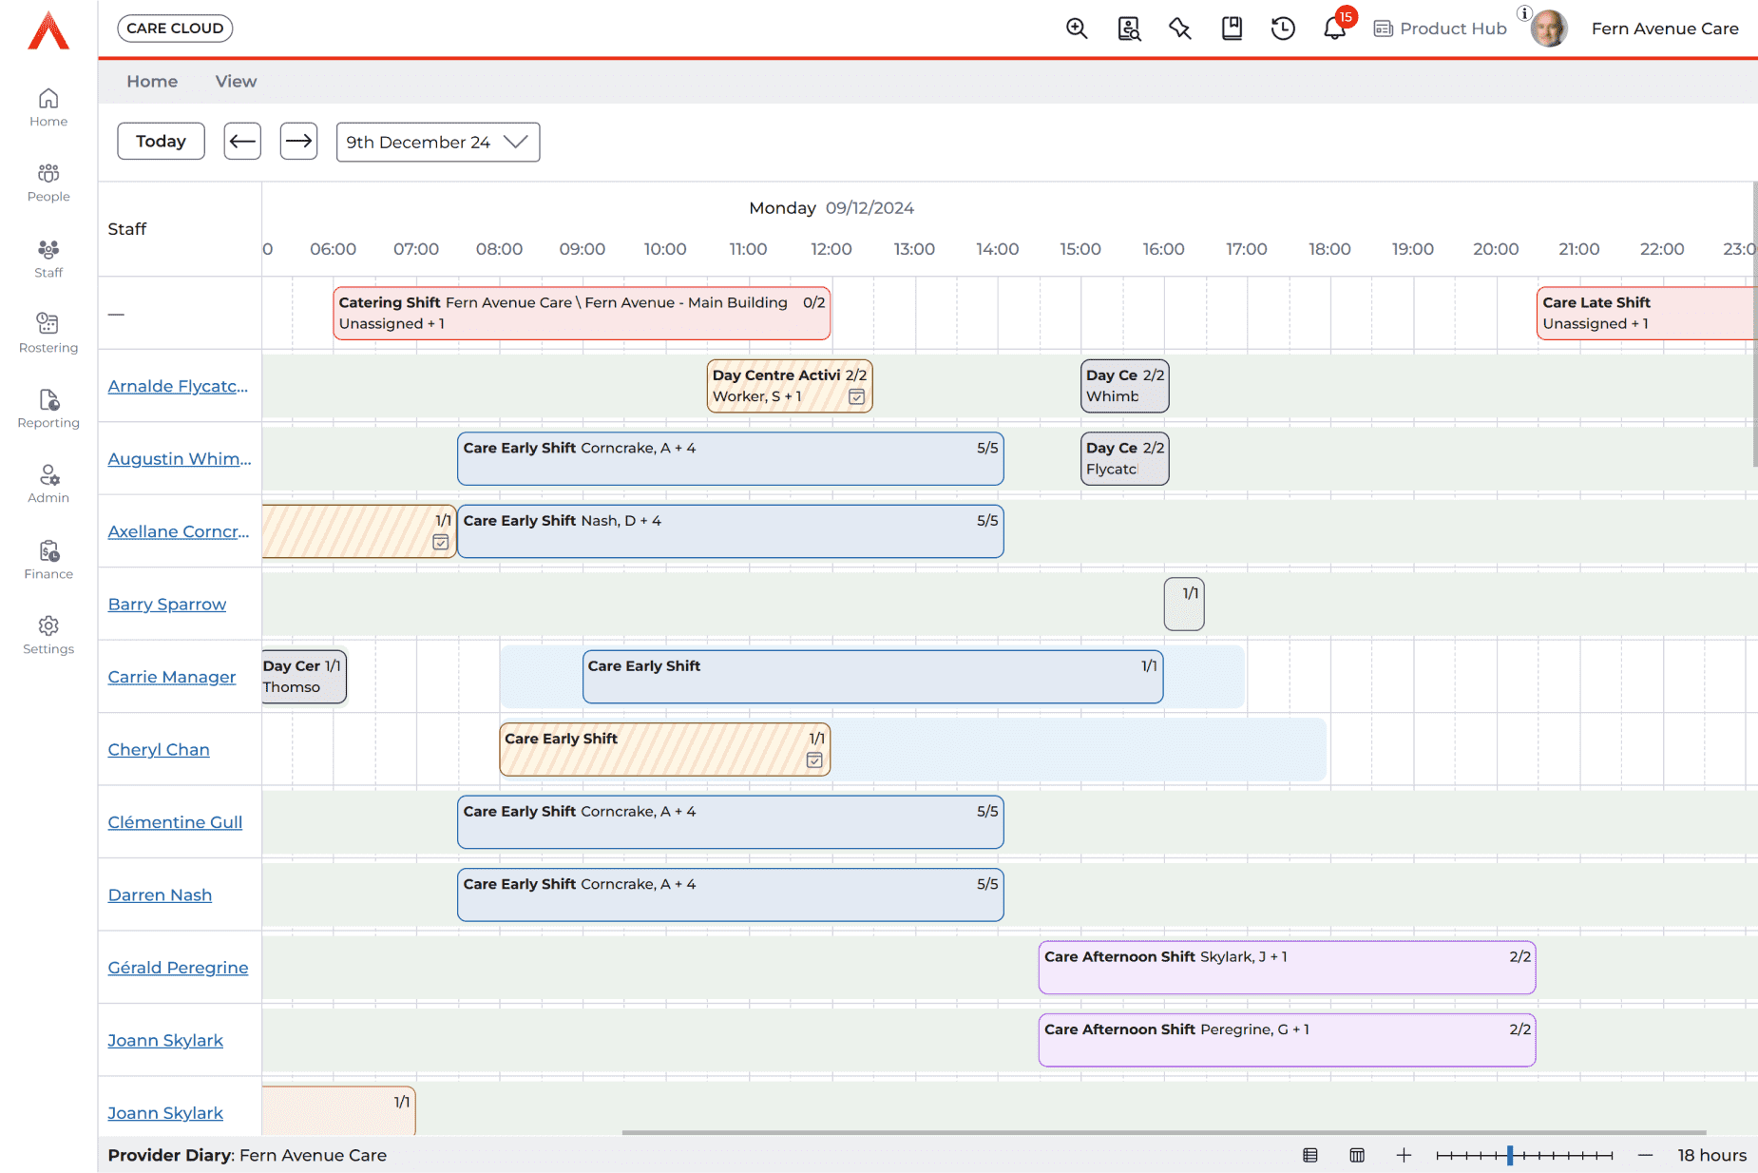The height and width of the screenshot is (1173, 1758).
Task: Click the person search icon in header
Action: click(x=1128, y=29)
